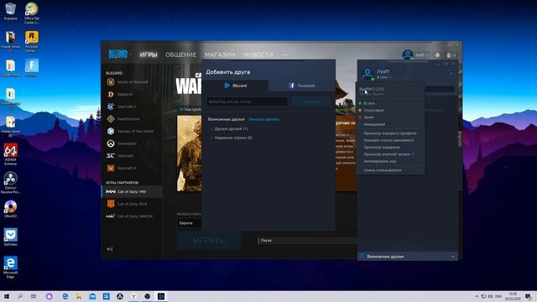The height and width of the screenshot is (302, 537).
Task: Open the AIDA64 Extreme desktop icon
Action: pyautogui.click(x=10, y=154)
